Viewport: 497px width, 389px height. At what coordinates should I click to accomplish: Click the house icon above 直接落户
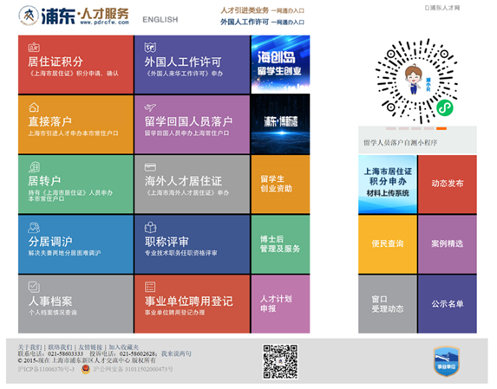(x=34, y=107)
